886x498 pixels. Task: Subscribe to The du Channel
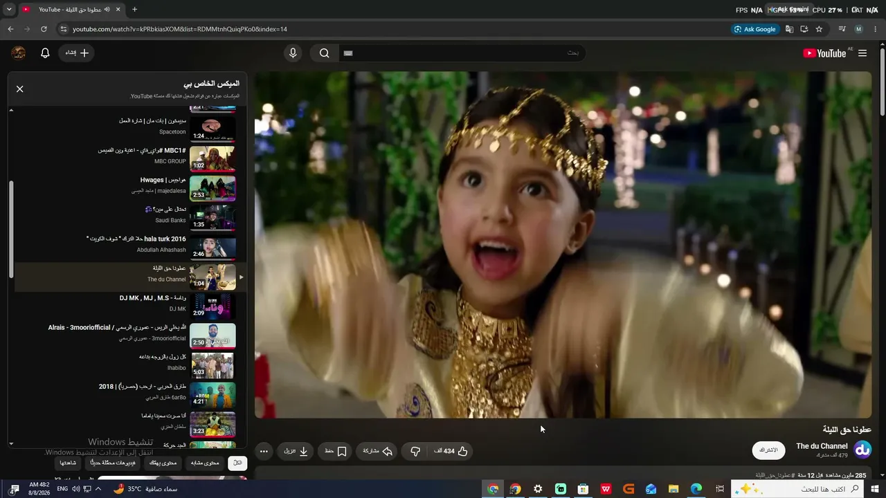769,450
